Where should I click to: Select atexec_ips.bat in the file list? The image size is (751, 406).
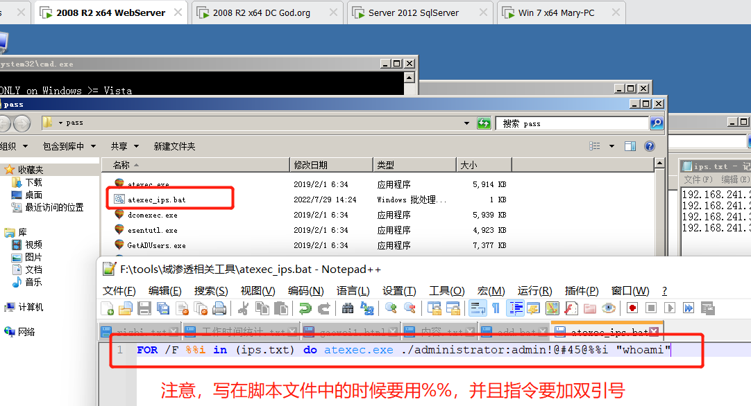(157, 200)
